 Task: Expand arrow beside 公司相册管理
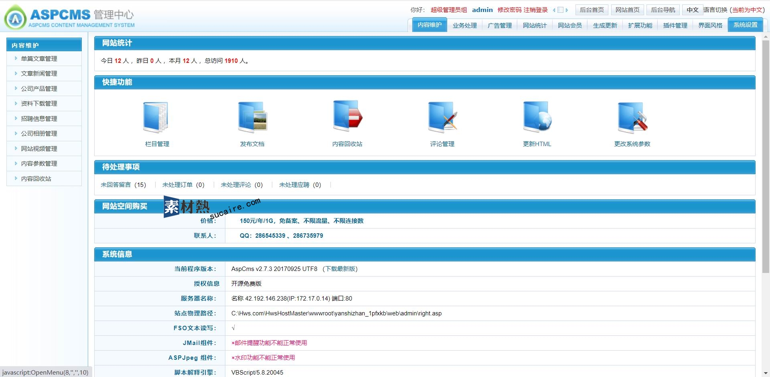tap(16, 133)
